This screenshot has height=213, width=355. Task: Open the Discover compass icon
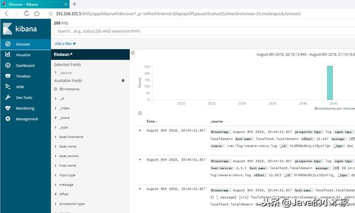[8, 44]
